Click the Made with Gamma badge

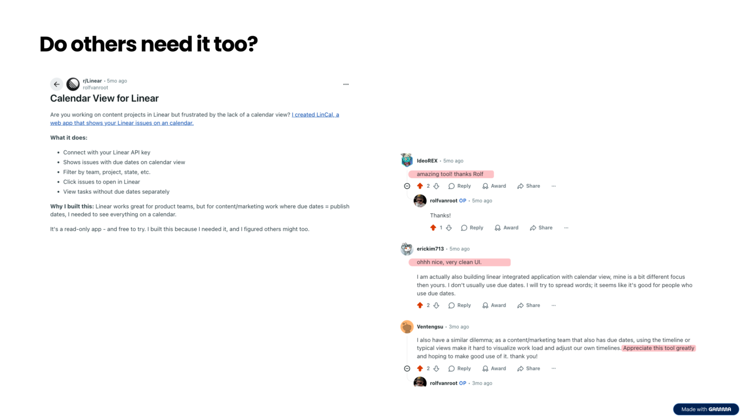705,409
